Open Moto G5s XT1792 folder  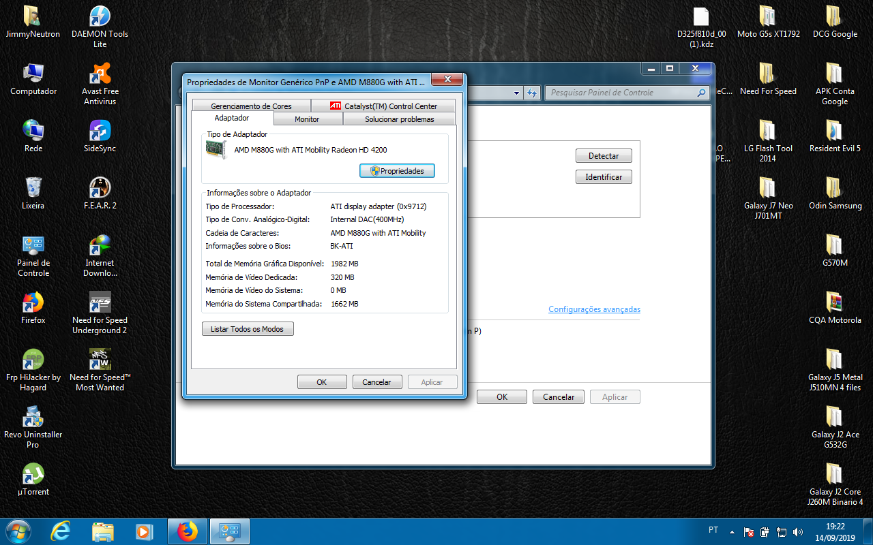(x=768, y=22)
